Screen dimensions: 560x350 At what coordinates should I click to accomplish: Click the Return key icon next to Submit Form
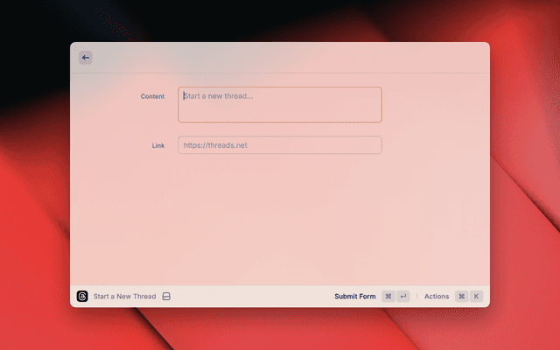pyautogui.click(x=403, y=297)
